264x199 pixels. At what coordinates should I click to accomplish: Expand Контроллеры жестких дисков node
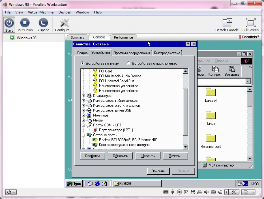(83, 105)
